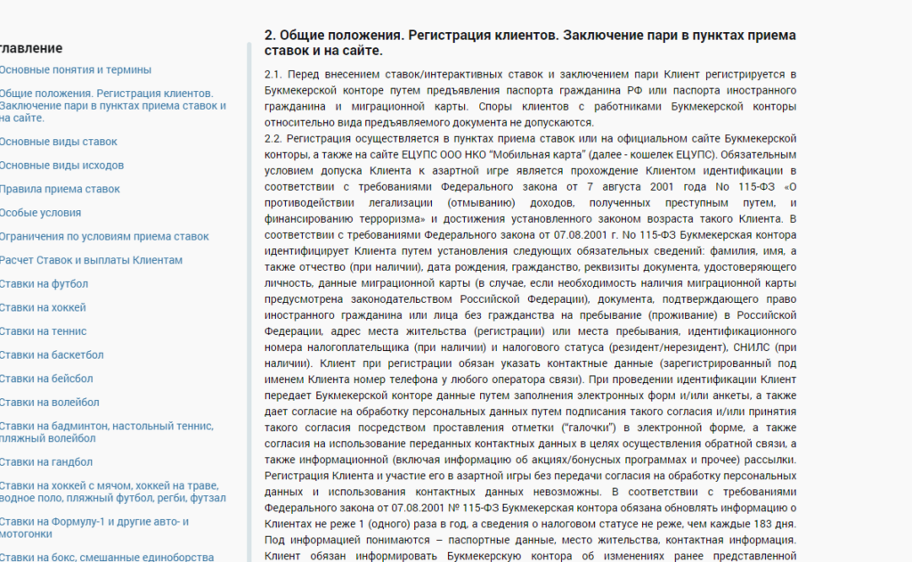Click paragraph text starting '2.1. Перед внесением'

tap(530, 98)
